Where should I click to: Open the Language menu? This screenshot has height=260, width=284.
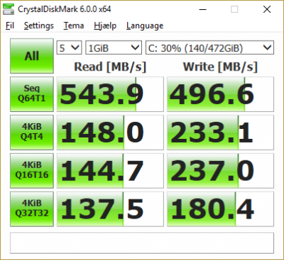145,26
